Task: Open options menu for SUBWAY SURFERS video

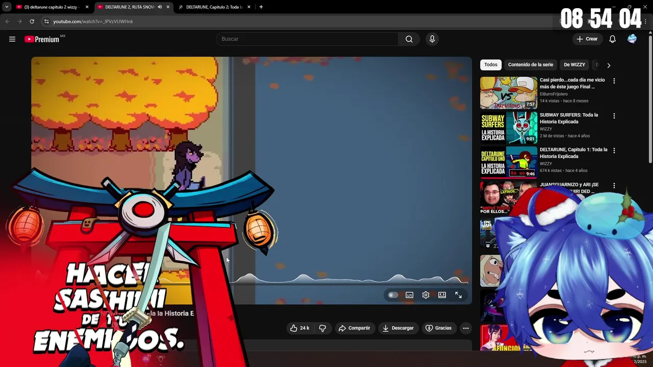Action: tap(614, 116)
